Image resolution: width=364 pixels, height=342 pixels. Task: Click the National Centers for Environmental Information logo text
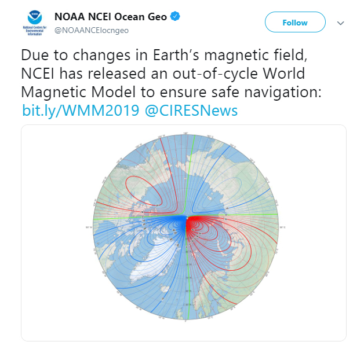coord(35,31)
